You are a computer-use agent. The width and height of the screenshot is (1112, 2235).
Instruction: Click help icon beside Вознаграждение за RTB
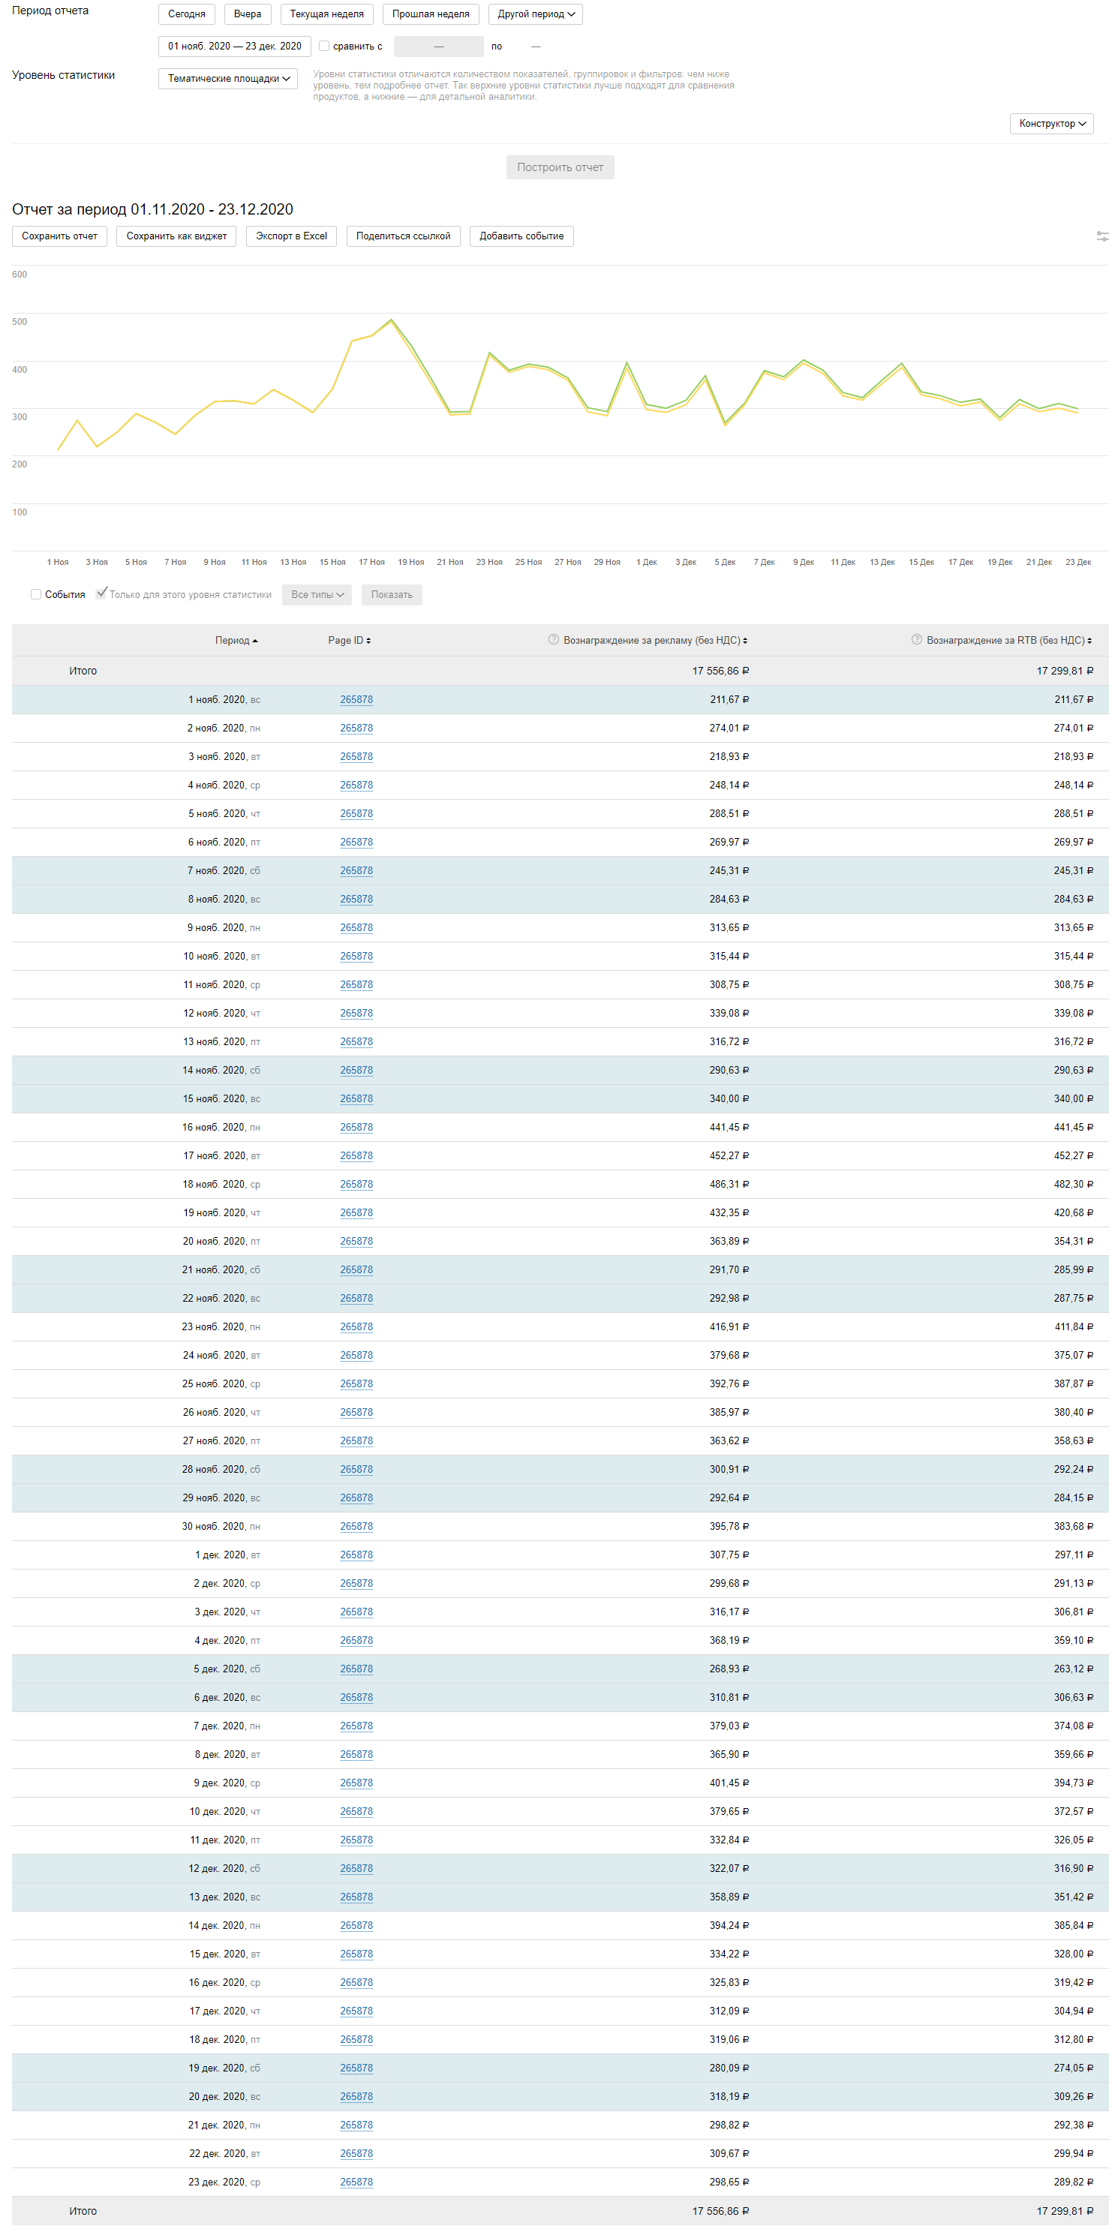[916, 639]
